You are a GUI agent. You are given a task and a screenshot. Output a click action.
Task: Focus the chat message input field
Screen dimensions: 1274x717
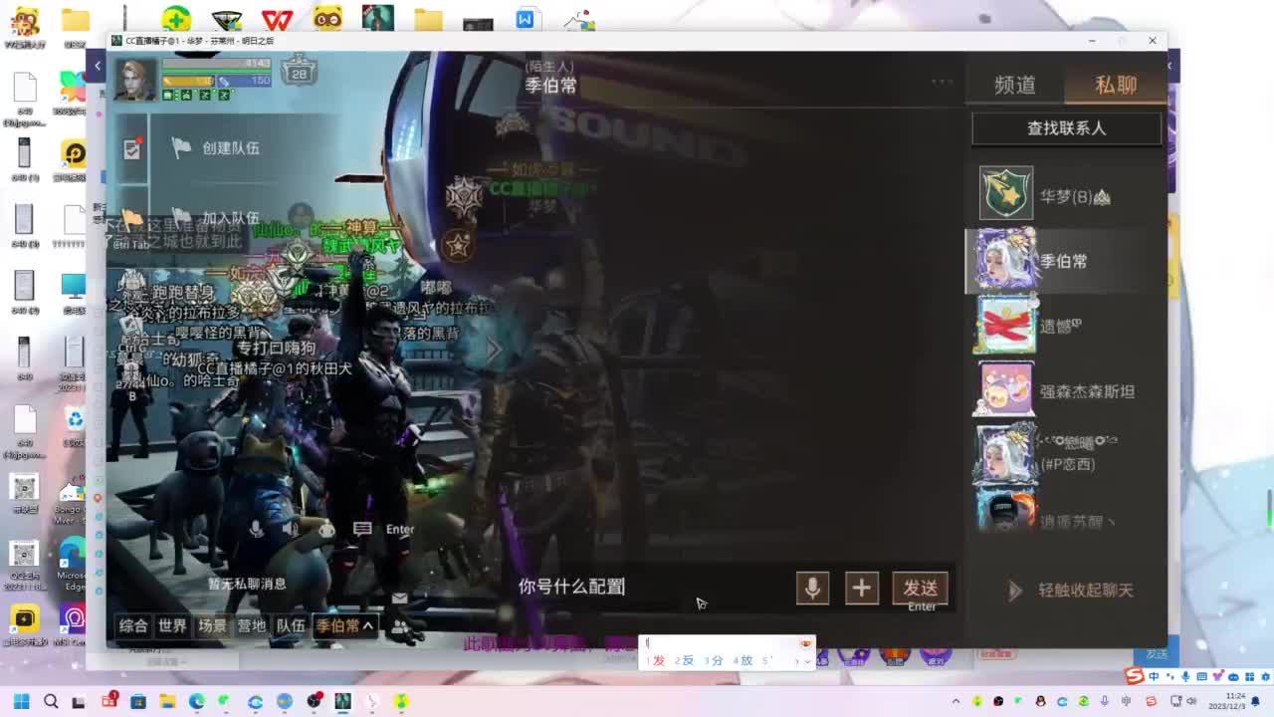click(647, 588)
